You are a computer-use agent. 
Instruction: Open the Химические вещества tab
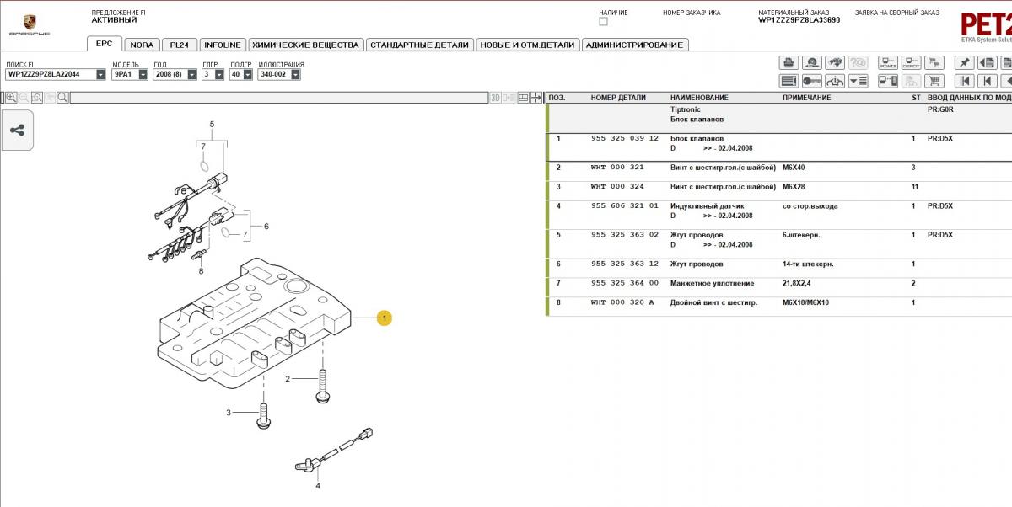(306, 45)
